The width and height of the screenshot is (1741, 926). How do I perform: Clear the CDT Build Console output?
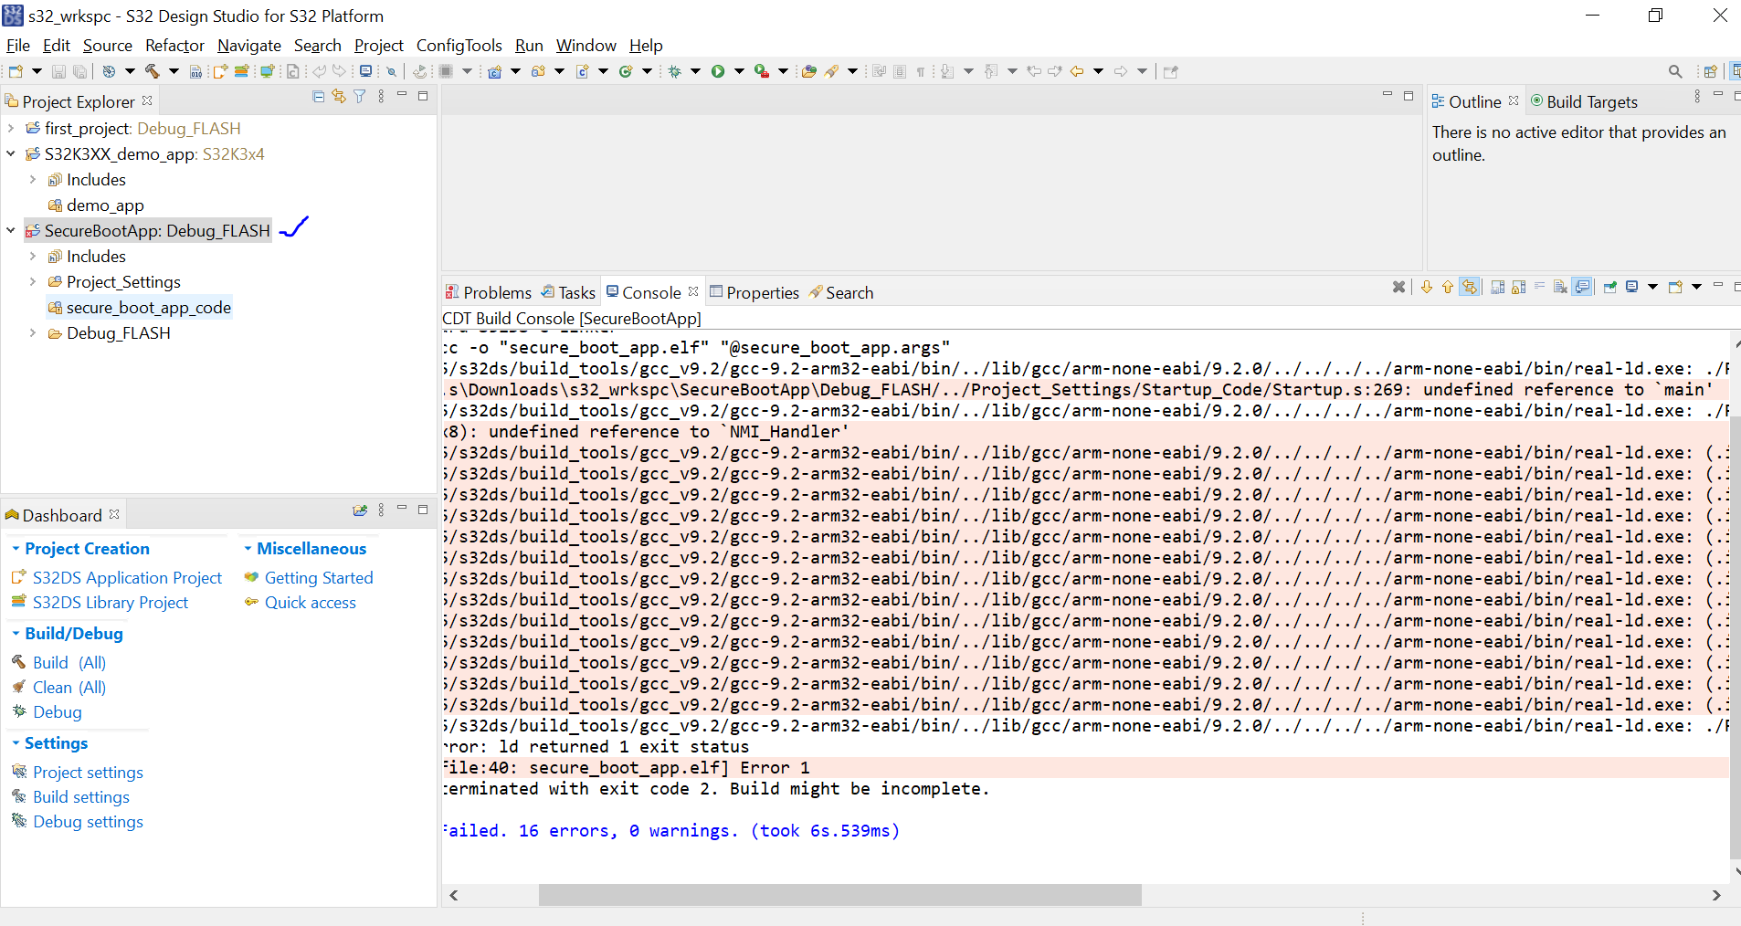coord(1559,287)
